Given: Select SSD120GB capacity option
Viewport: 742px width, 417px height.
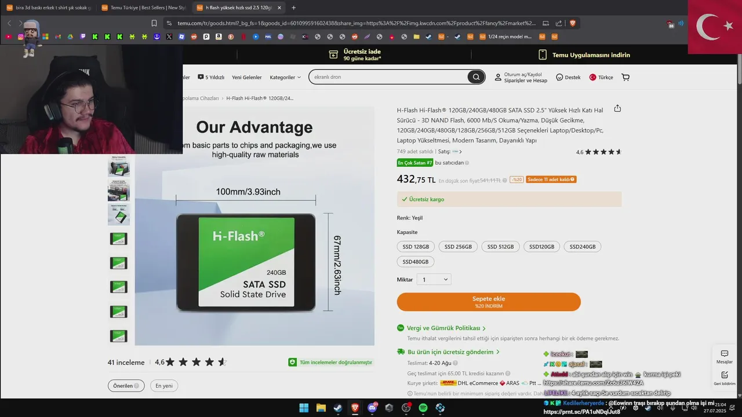Looking at the screenshot, I should pos(541,247).
